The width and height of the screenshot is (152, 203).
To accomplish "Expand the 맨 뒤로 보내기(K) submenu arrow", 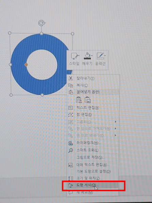I will tap(115, 136).
